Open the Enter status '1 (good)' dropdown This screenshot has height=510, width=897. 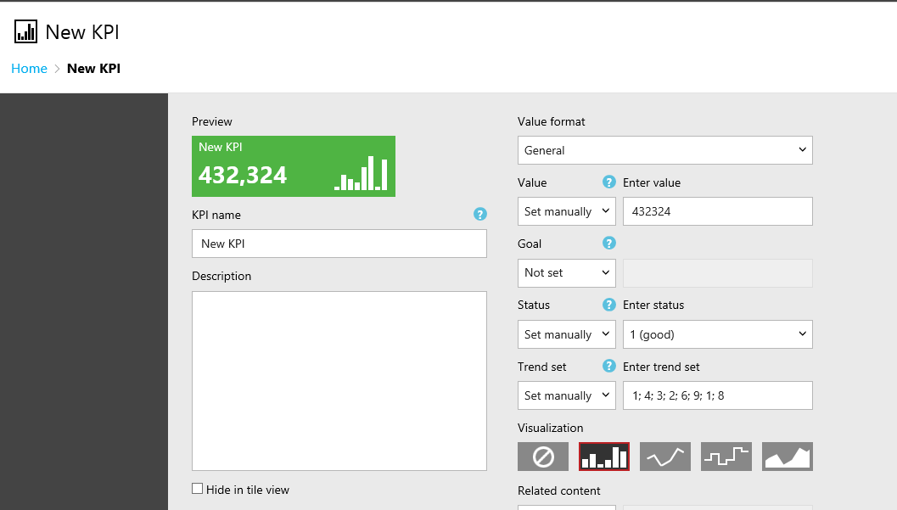pos(717,334)
